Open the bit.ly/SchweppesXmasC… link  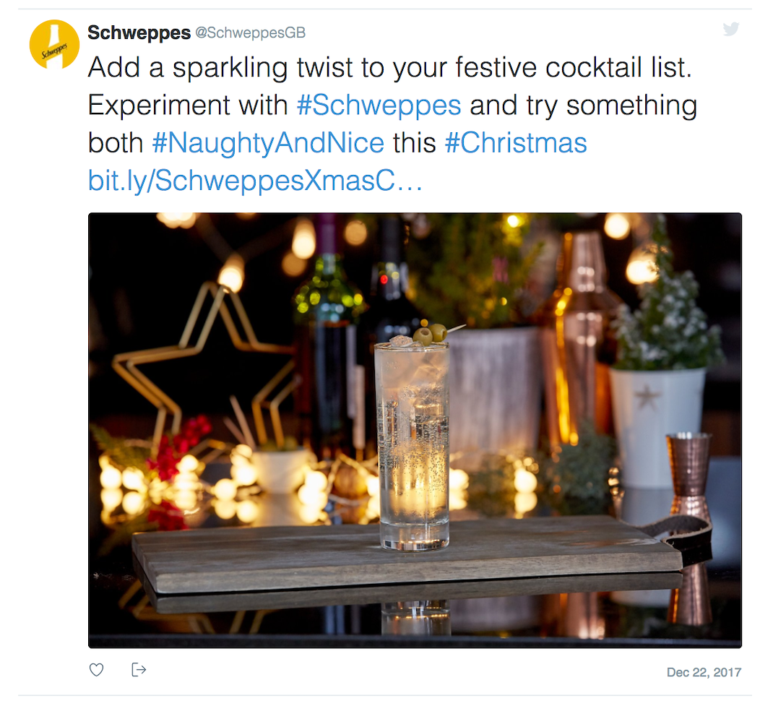[254, 181]
